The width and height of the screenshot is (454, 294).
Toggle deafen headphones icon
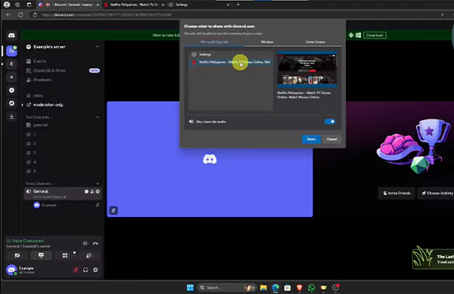click(x=86, y=270)
